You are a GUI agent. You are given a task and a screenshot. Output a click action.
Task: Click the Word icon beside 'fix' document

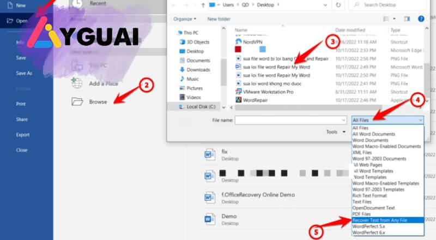tap(209, 154)
